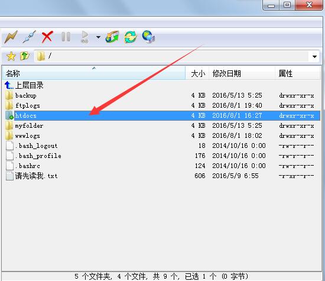Expand the path history dropdown arrow
Viewport: 325px width, 281px height.
coord(314,56)
